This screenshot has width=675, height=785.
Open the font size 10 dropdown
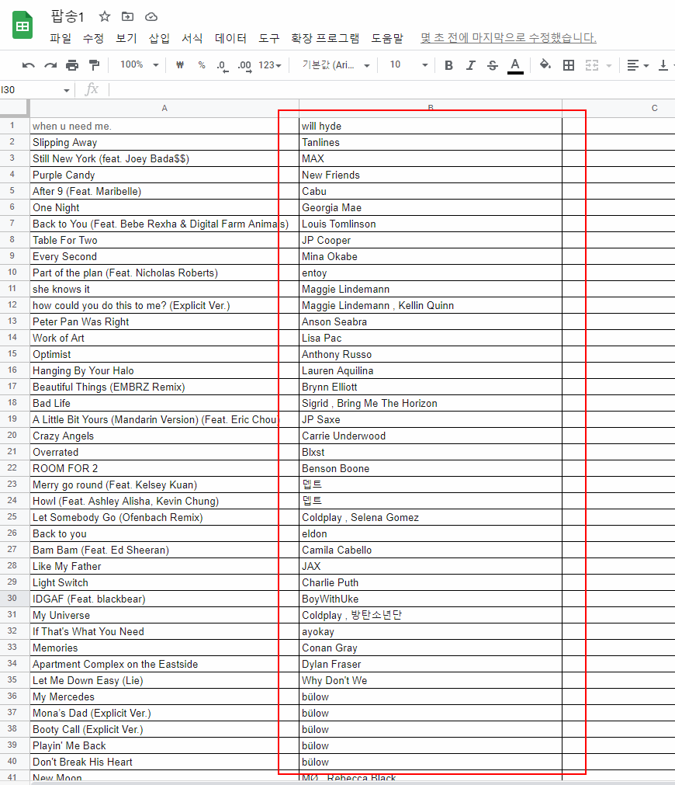pyautogui.click(x=409, y=64)
